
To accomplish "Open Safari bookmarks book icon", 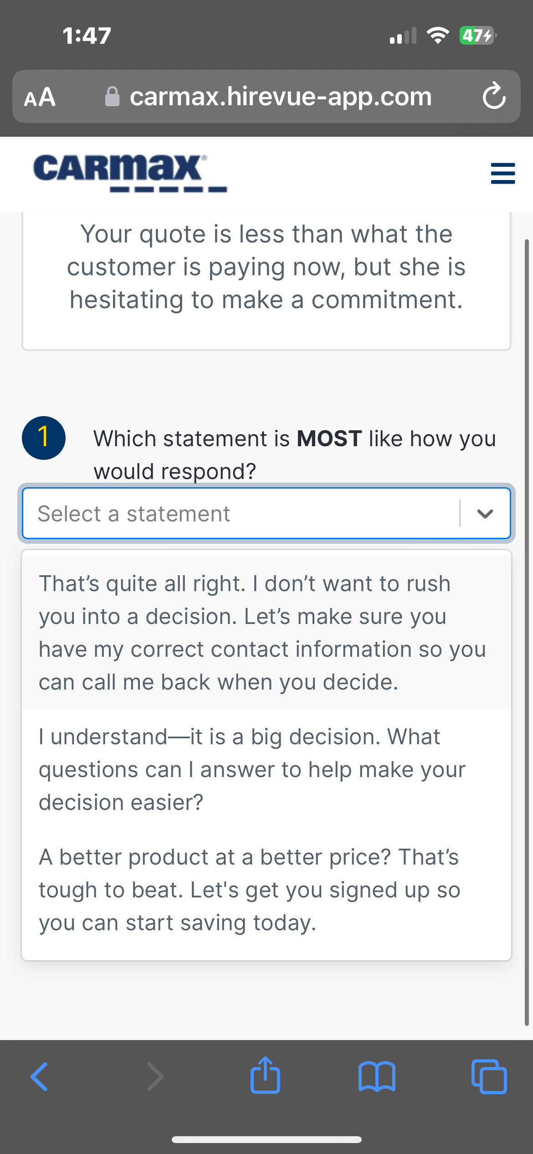I will coord(377,1077).
